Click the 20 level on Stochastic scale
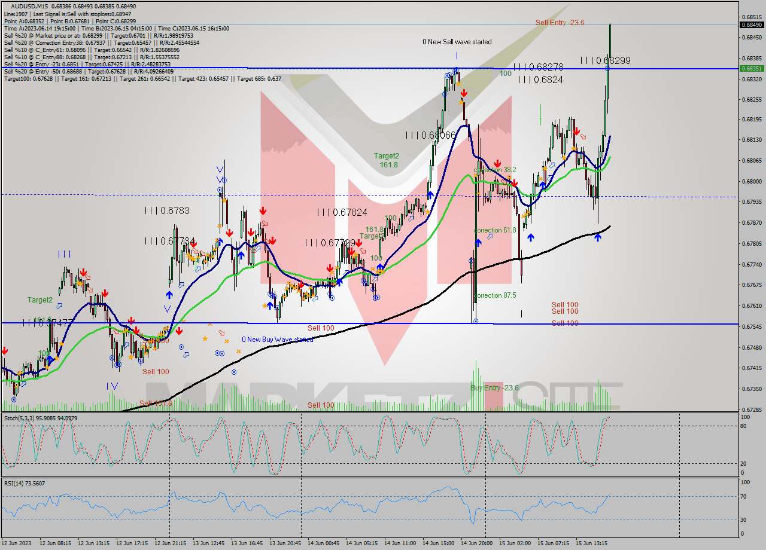 pos(744,463)
